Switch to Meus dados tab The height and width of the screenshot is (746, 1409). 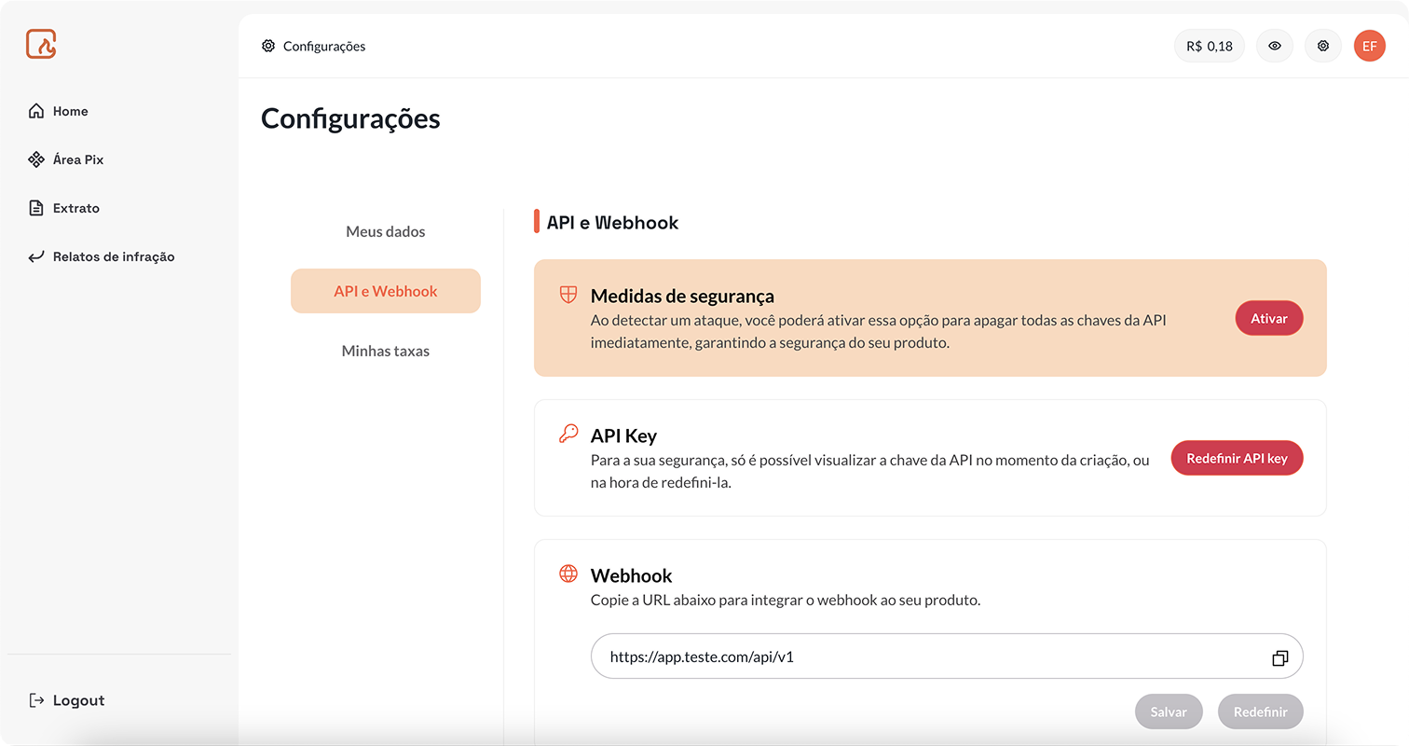[386, 231]
